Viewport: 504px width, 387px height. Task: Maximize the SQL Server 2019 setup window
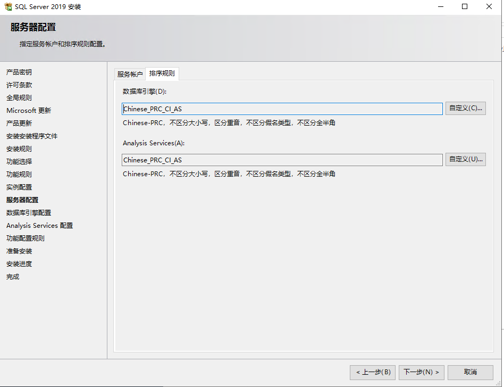coord(465,6)
